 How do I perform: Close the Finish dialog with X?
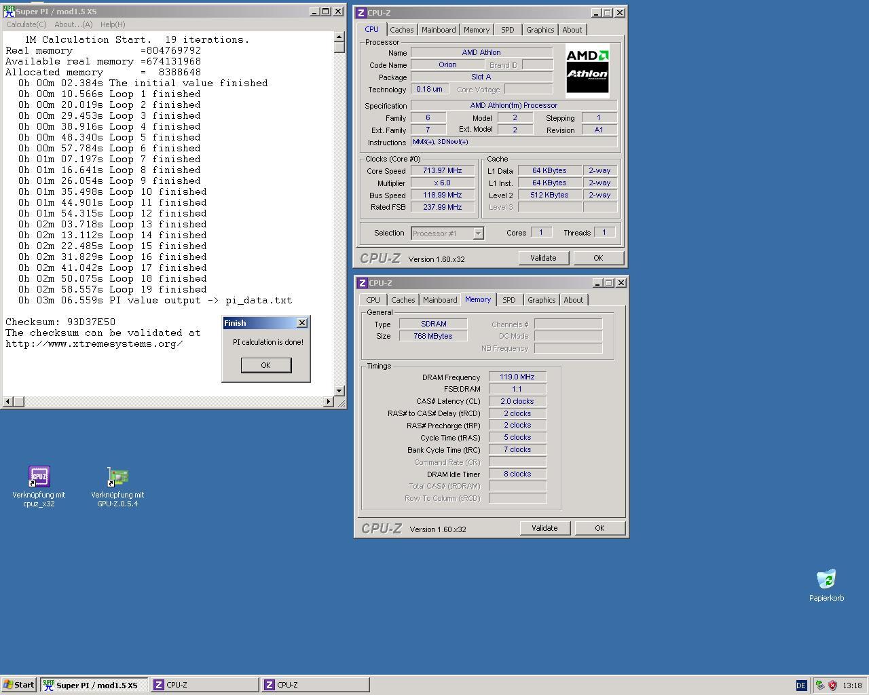(x=302, y=323)
